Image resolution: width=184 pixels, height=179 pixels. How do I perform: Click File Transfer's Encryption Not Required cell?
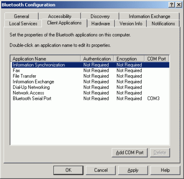(129, 76)
